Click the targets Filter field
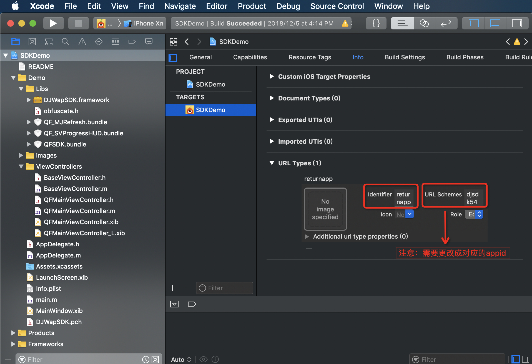 [225, 288]
